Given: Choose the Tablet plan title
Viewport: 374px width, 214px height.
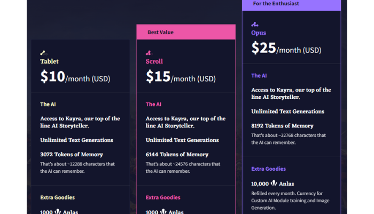Looking at the screenshot, I should (x=49, y=62).
